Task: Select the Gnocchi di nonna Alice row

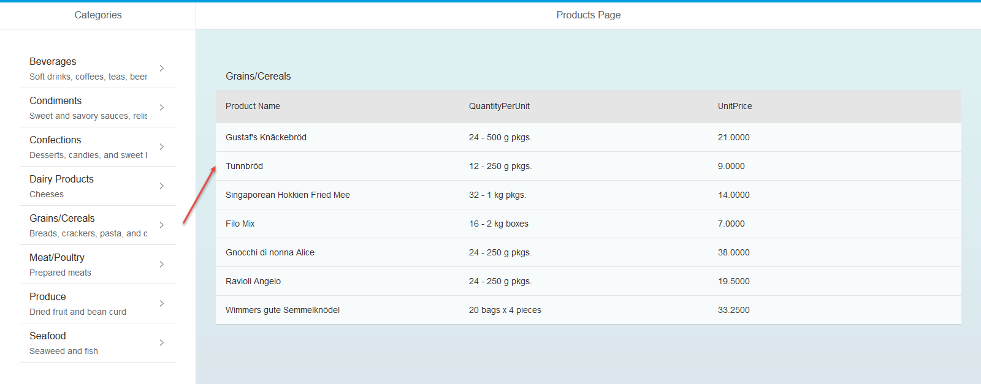Action: pyautogui.click(x=270, y=252)
